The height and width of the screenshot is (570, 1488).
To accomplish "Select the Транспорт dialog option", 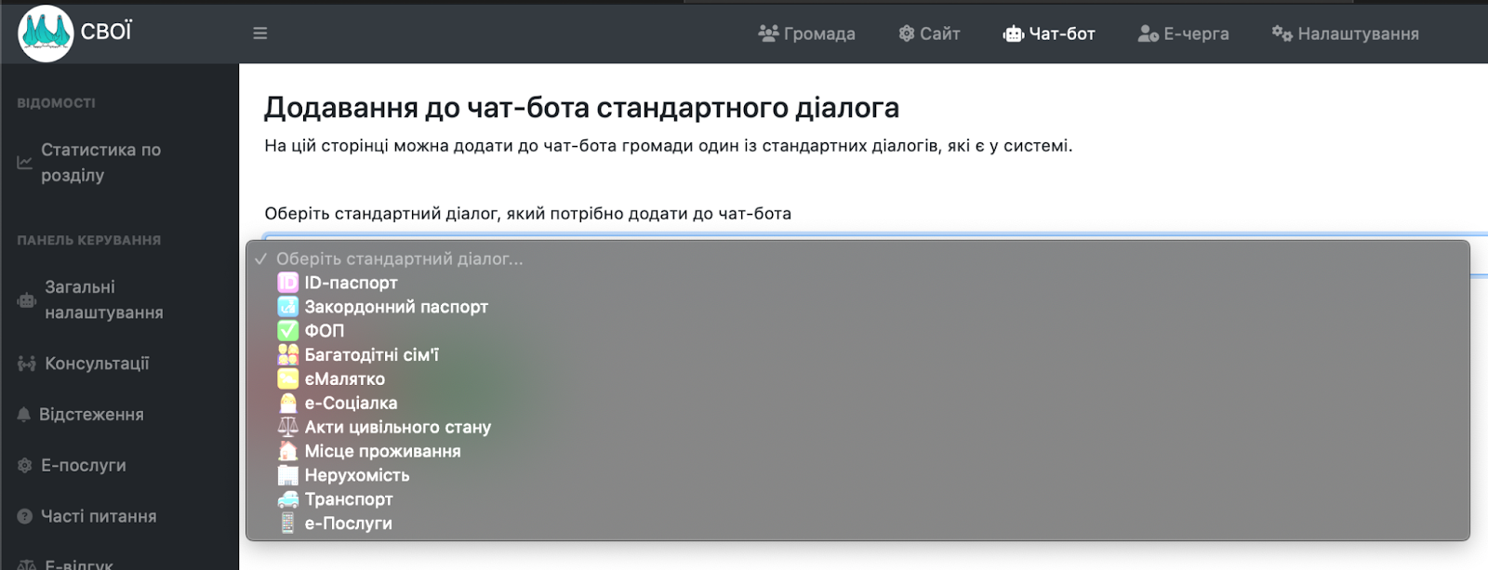I will coord(349,499).
